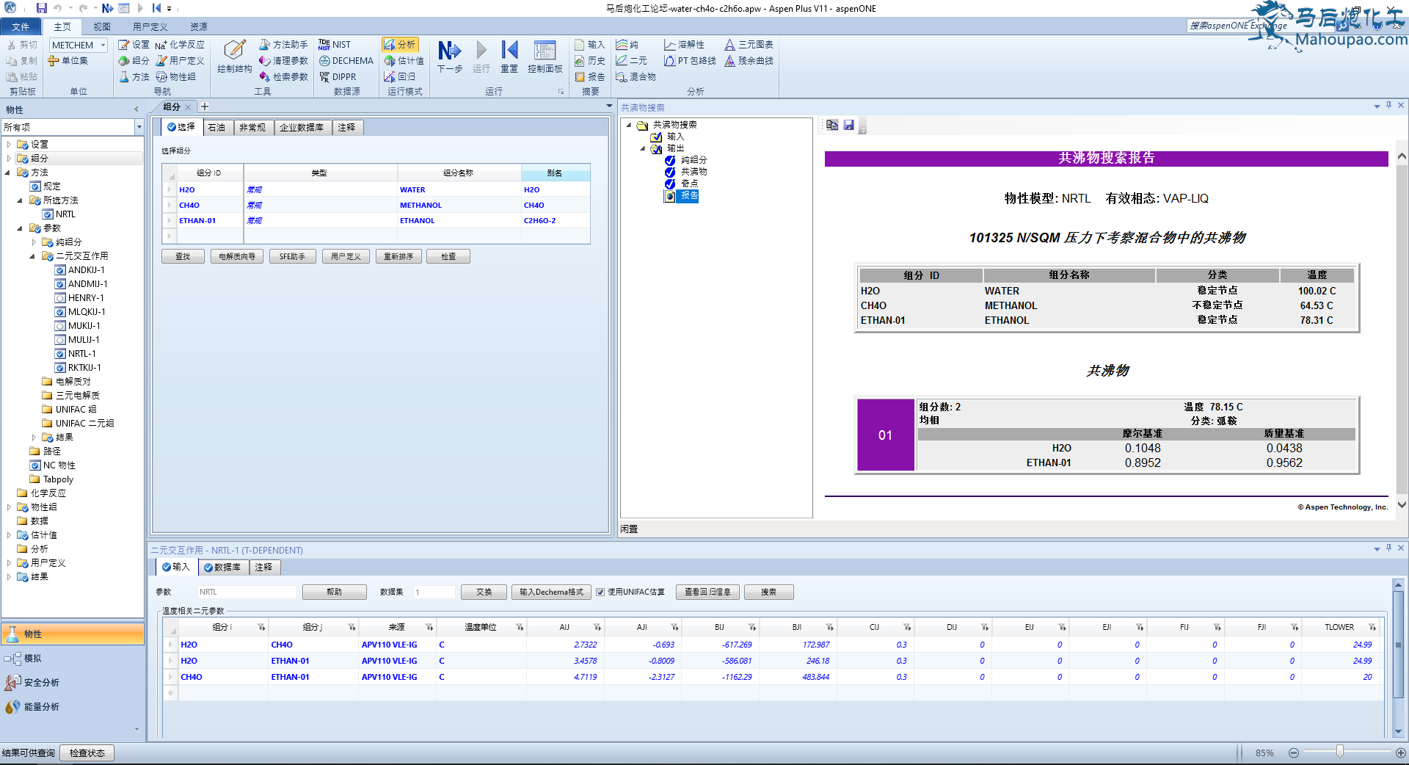Viewport: 1409px width, 765px height.
Task: Toggle the Use UNIFAC estimation (使用UNIFAC估算) checkbox
Action: click(600, 592)
